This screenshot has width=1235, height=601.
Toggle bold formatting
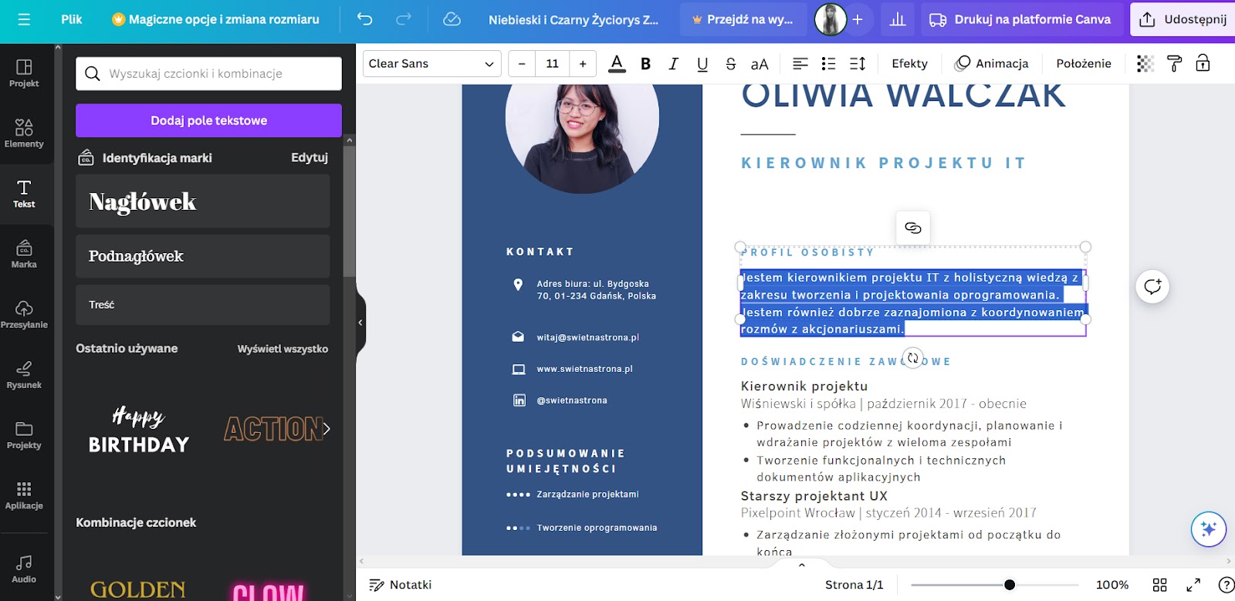pyautogui.click(x=646, y=64)
